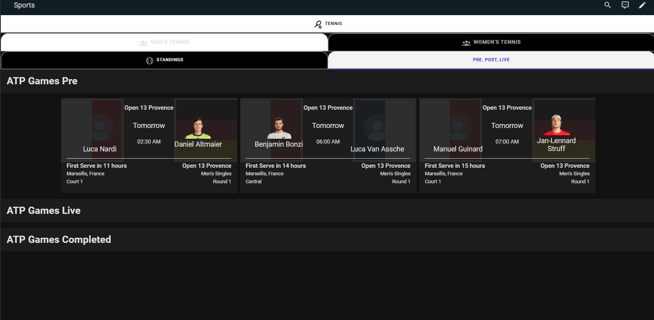Click Jan-Lennard Struff's player photo
Screen dimensions: 654x320
[556, 125]
